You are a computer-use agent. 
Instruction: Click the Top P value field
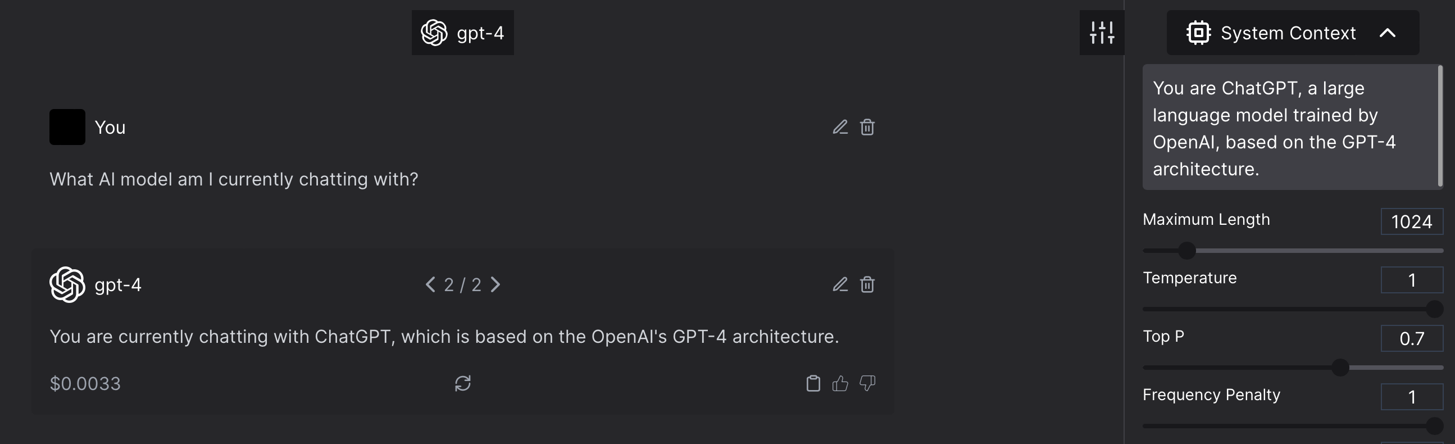(x=1412, y=338)
